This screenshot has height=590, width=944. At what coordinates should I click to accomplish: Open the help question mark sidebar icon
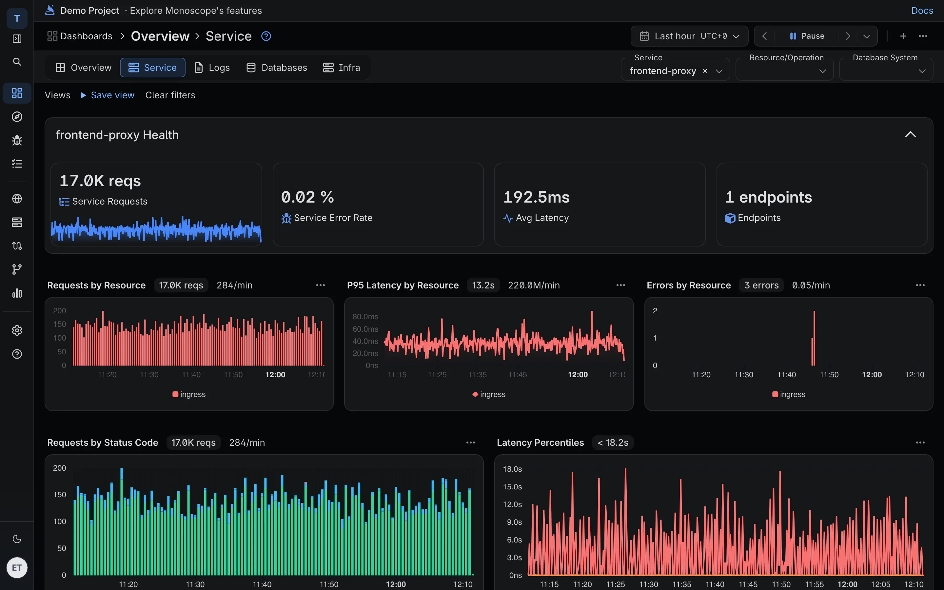[17, 354]
